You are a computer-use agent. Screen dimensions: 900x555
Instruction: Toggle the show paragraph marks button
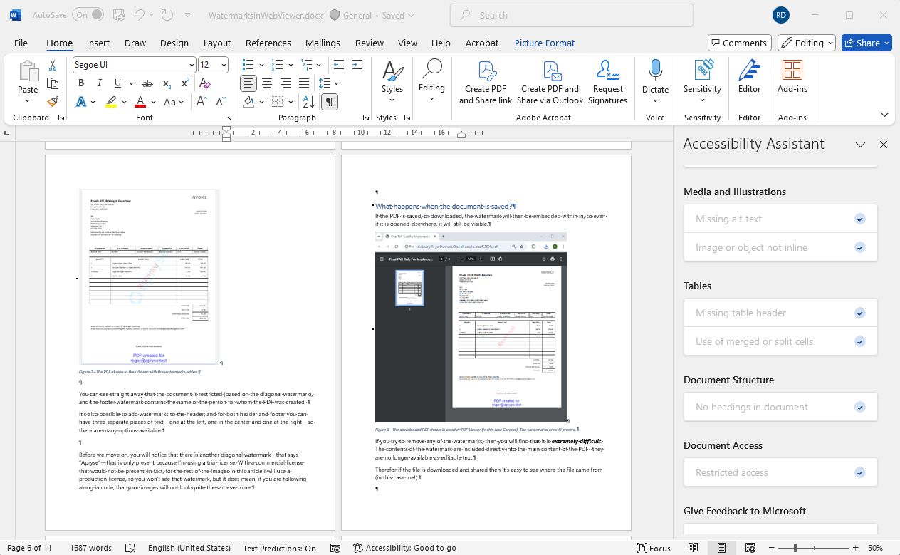329,102
